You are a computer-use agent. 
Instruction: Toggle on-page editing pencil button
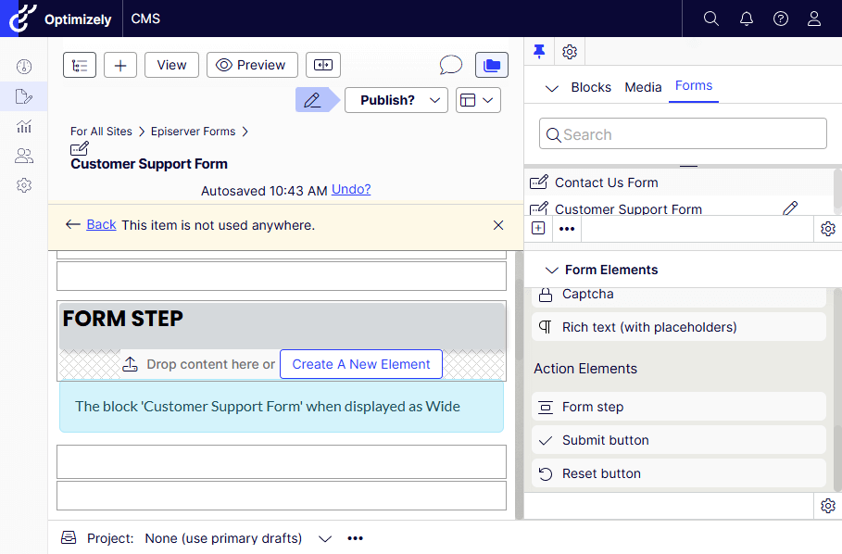coord(312,100)
